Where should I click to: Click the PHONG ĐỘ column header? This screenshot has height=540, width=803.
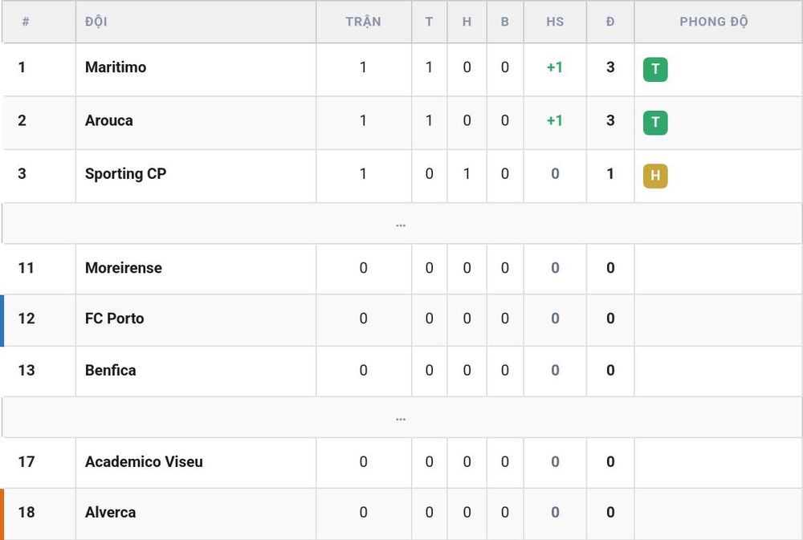point(713,22)
